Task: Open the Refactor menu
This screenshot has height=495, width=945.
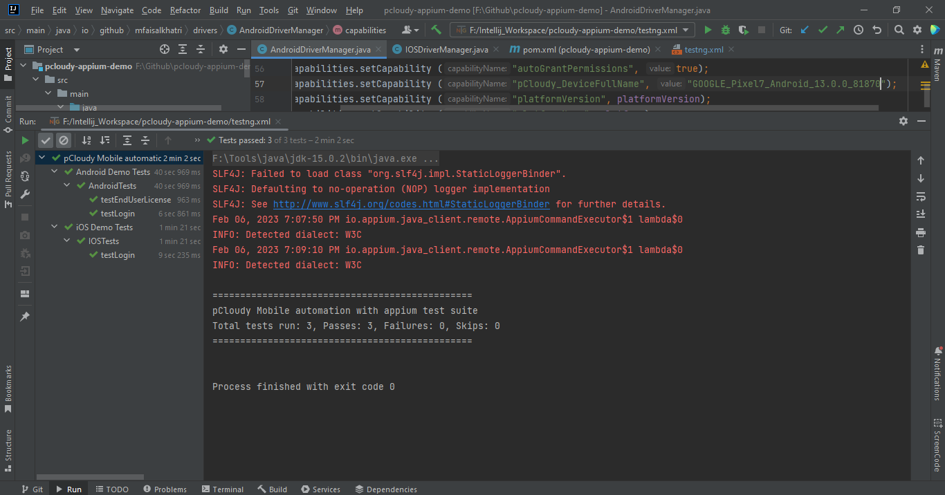Action: (185, 10)
